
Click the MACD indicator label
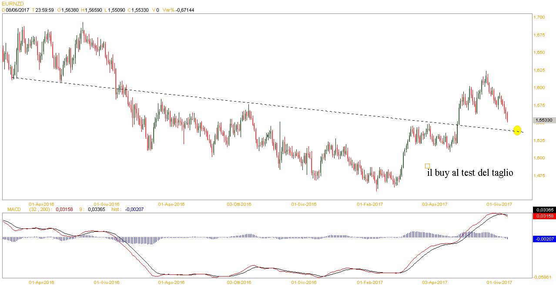[x=13, y=209]
